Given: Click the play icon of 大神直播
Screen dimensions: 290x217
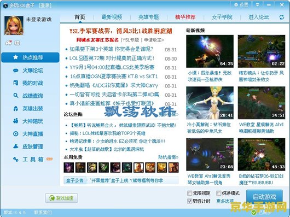Looking at the screenshot, I should coord(16,134).
